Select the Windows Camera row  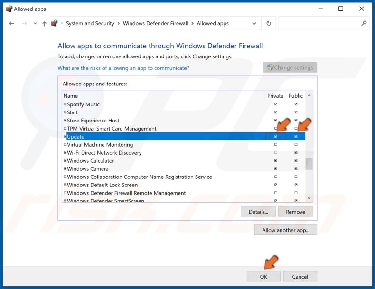[184, 169]
